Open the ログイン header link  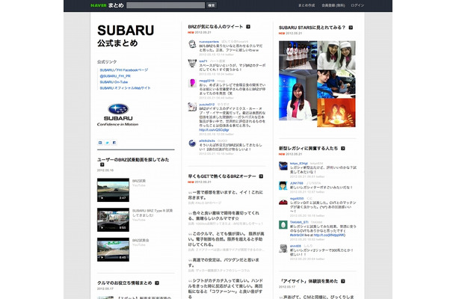[x=357, y=5]
